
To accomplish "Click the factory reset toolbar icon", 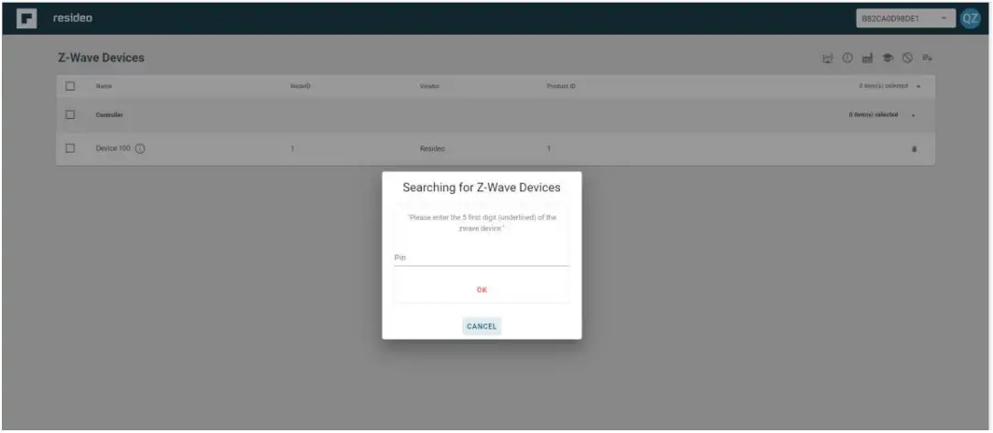I will point(867,59).
